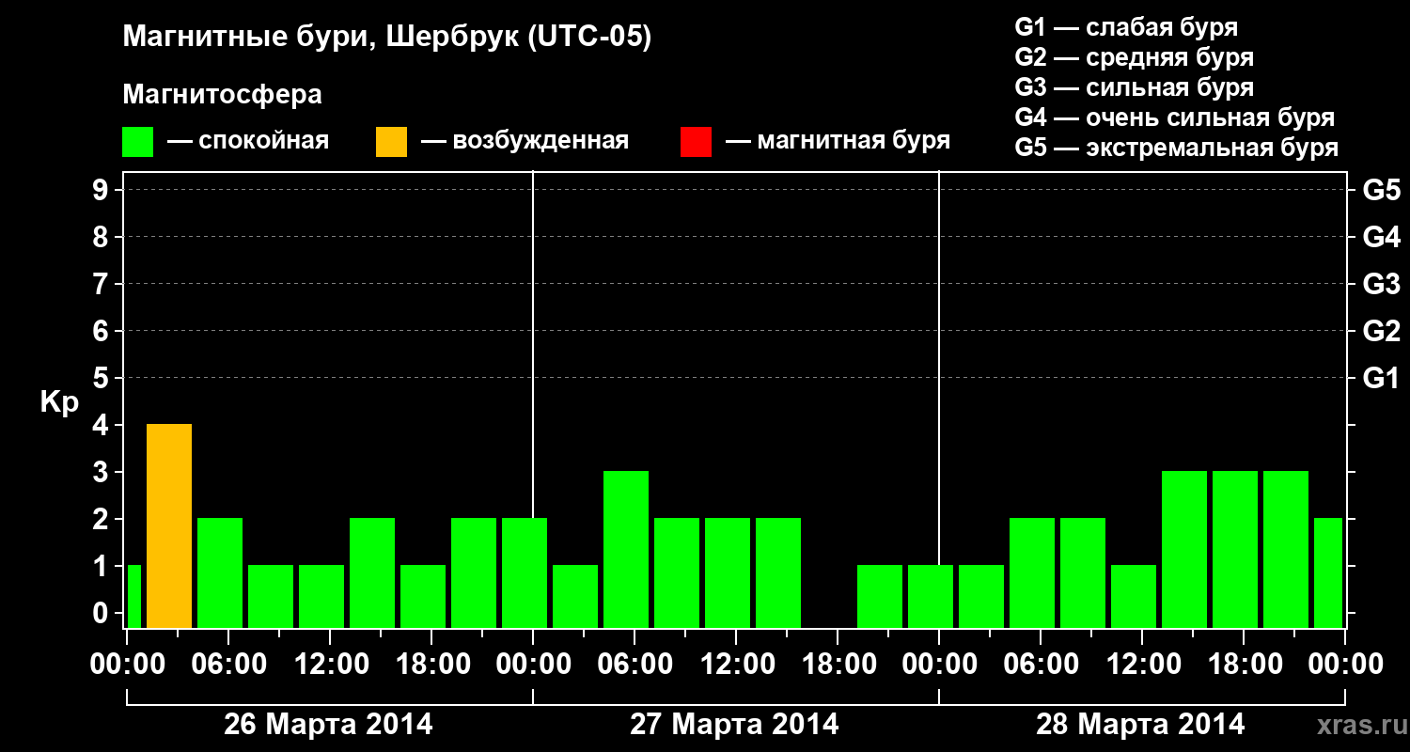Click the G4 — очень сильная буря line
1410x752 pixels.
1174,117
